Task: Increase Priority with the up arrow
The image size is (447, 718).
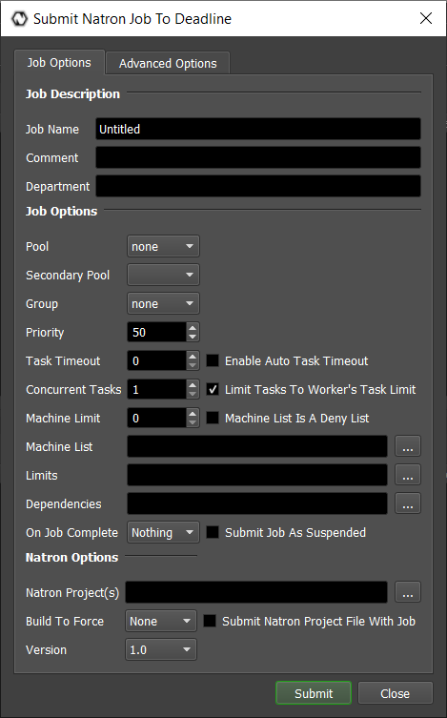Action: tap(193, 327)
